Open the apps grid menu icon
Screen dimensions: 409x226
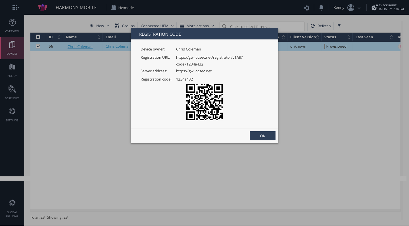coord(15,7)
